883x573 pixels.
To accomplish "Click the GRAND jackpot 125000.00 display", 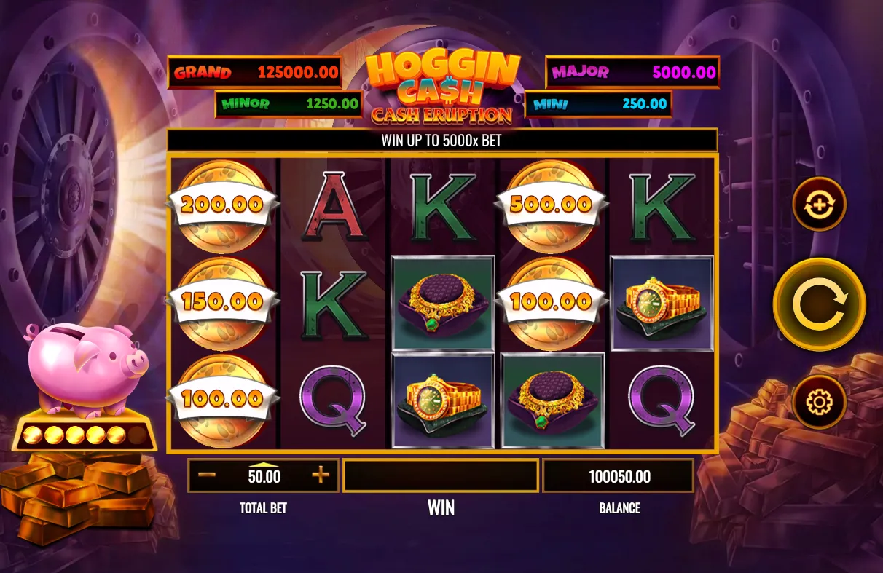I will [255, 72].
